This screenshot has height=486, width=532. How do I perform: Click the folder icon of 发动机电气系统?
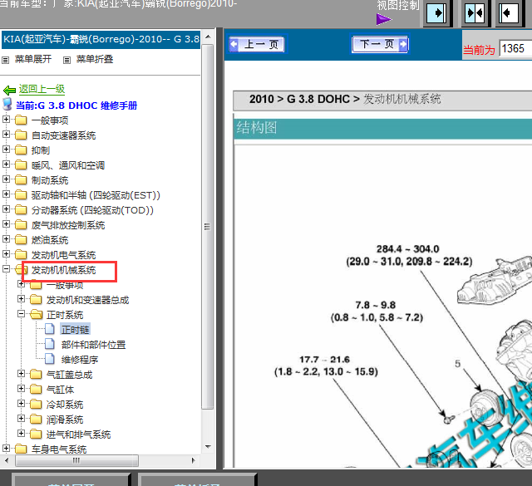(21, 254)
